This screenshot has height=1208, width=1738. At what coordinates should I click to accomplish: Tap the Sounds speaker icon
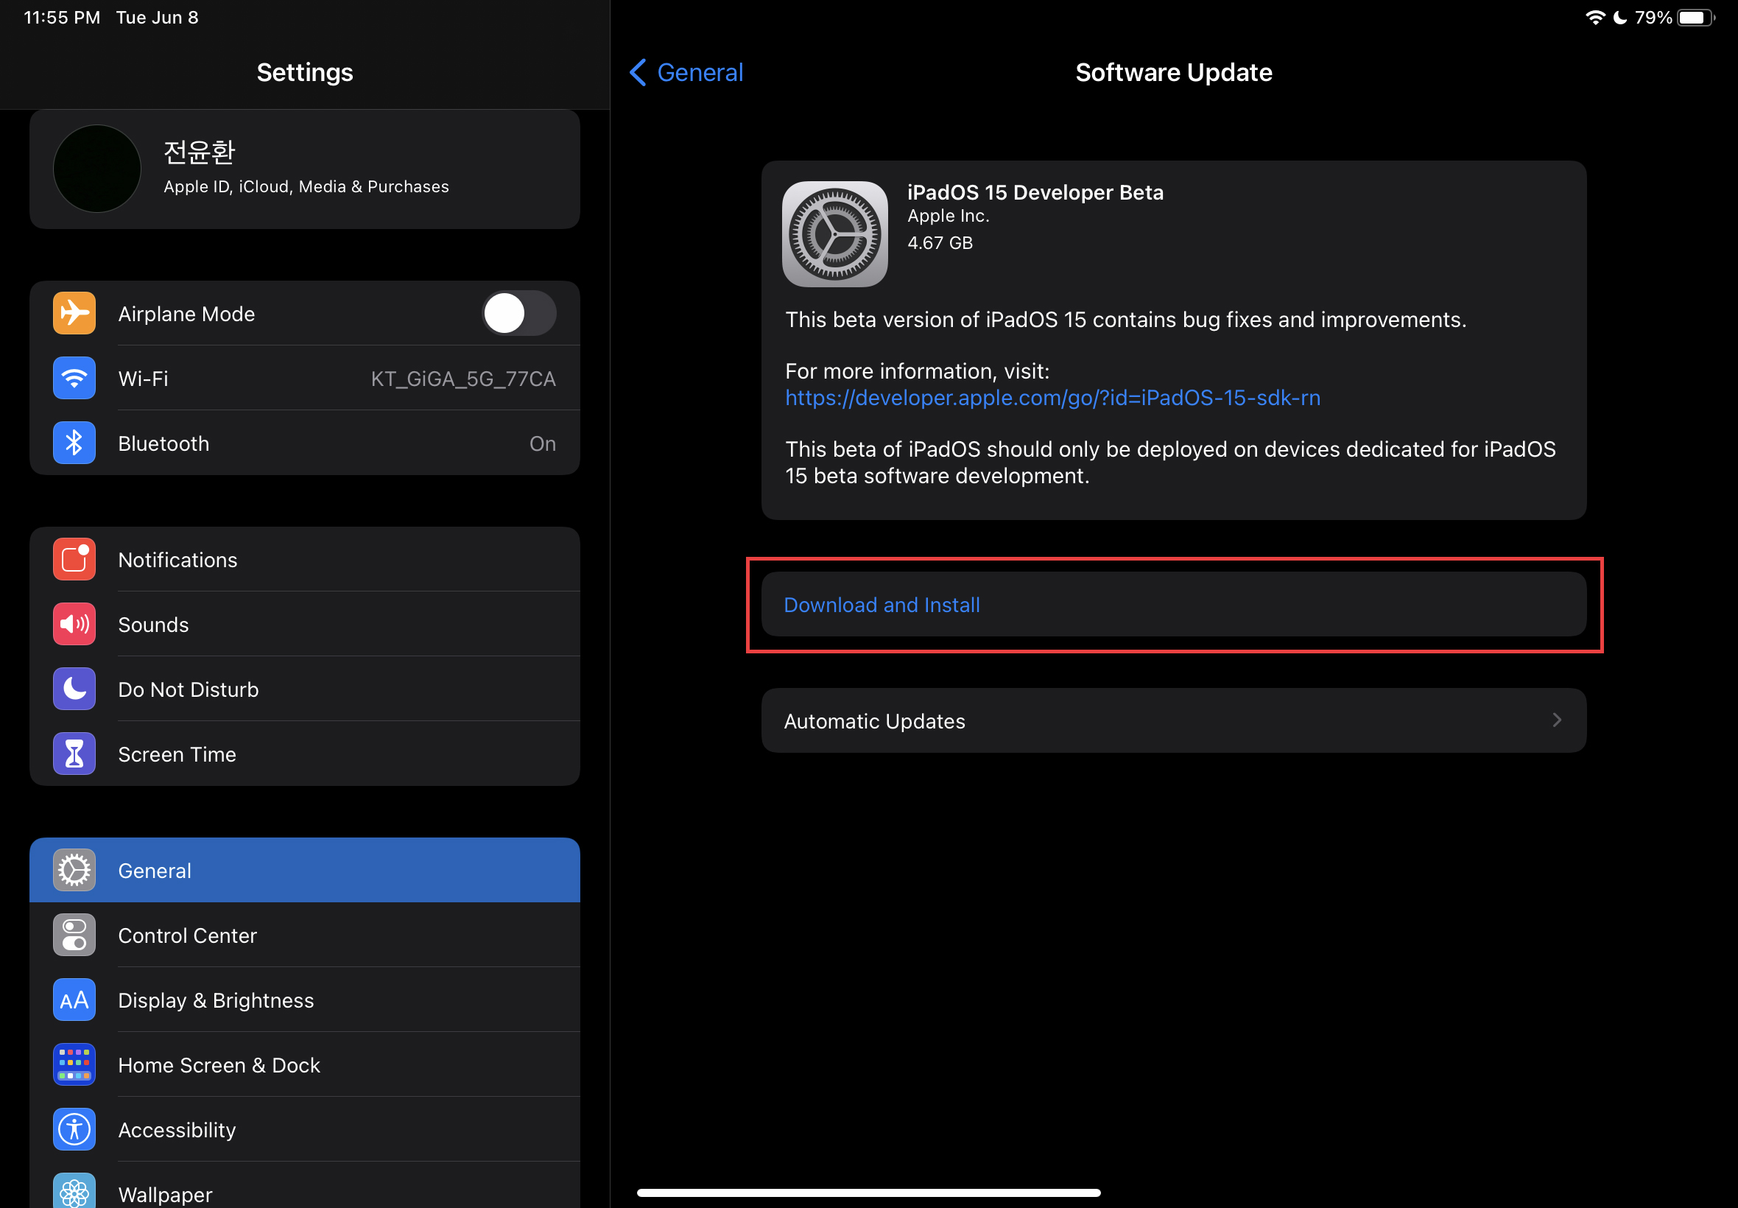pos(74,625)
